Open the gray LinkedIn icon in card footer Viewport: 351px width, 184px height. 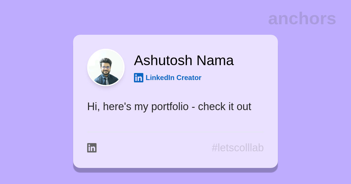[92, 148]
